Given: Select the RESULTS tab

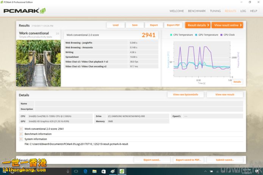Looking at the screenshot, I should click(230, 11).
